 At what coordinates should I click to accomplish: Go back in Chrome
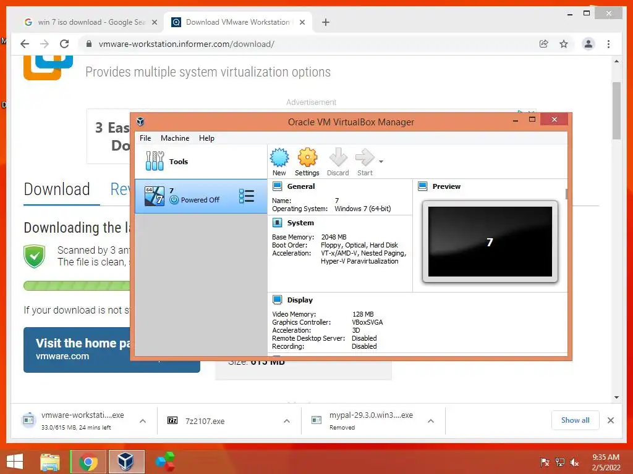[x=25, y=44]
